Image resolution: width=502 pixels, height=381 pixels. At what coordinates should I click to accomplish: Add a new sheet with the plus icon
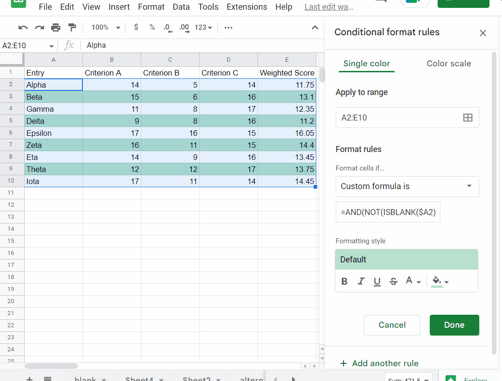click(29, 379)
